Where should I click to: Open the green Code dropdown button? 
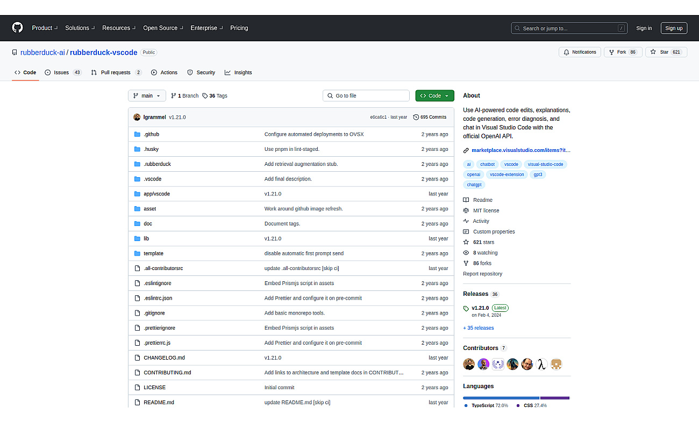click(434, 96)
